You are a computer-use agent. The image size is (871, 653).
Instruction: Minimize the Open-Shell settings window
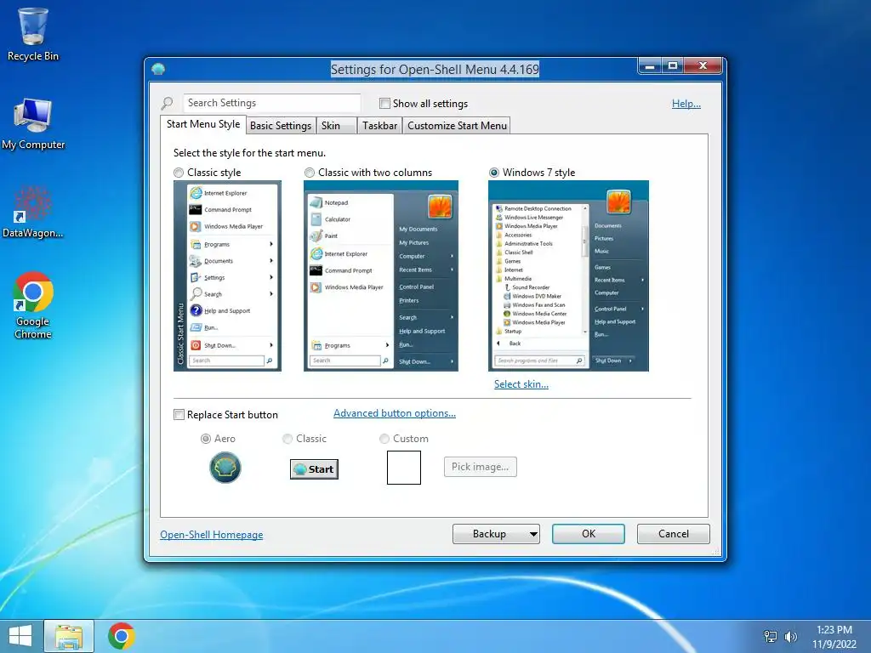point(650,66)
